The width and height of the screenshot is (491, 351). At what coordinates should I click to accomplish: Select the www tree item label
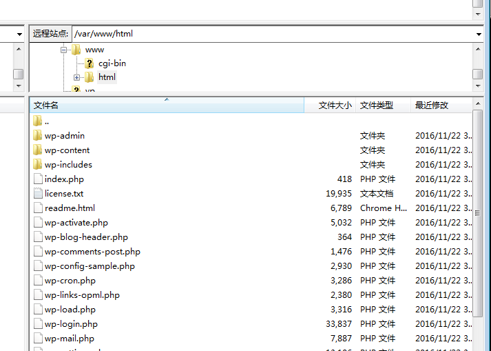pyautogui.click(x=94, y=50)
